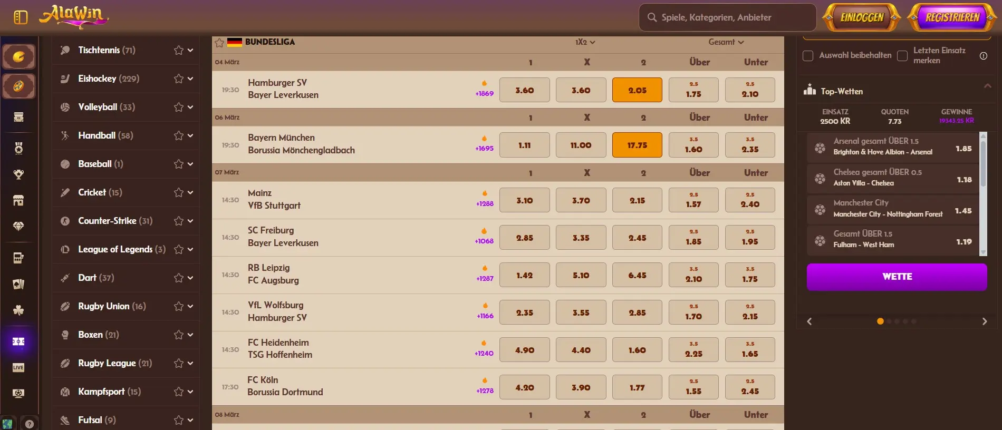Enable Auswahl beibehalten checkbox
This screenshot has width=1002, height=430.
[808, 55]
